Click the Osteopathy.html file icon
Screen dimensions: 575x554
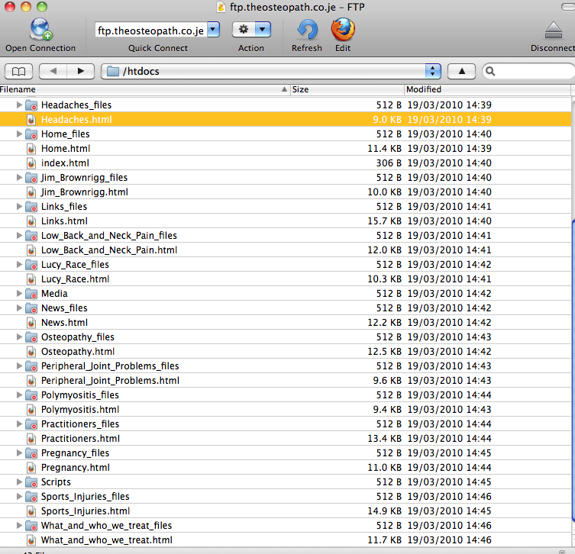(x=31, y=351)
